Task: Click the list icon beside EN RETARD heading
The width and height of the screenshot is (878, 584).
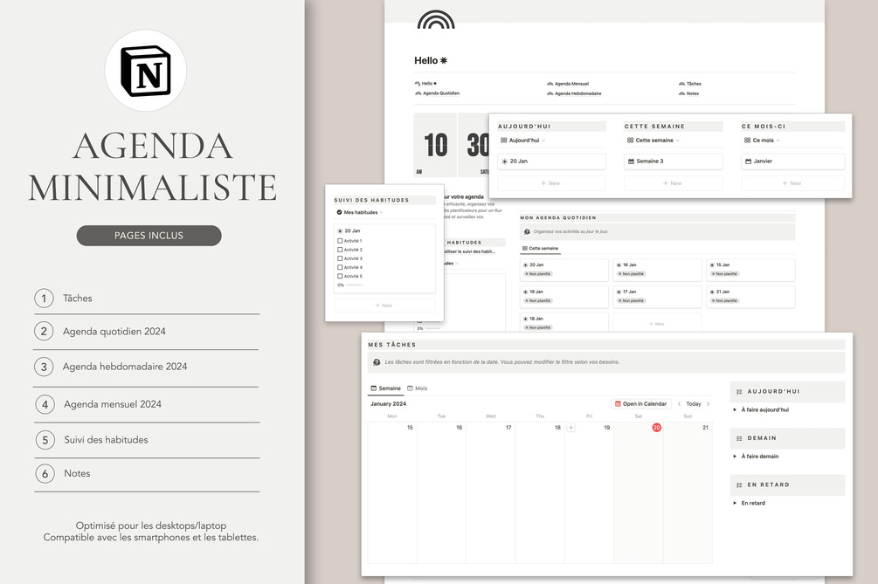Action: [739, 485]
